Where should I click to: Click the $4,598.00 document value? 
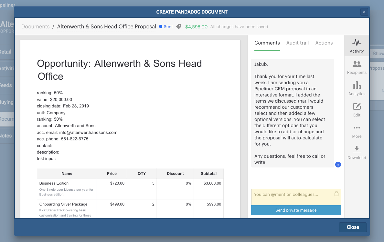point(196,27)
